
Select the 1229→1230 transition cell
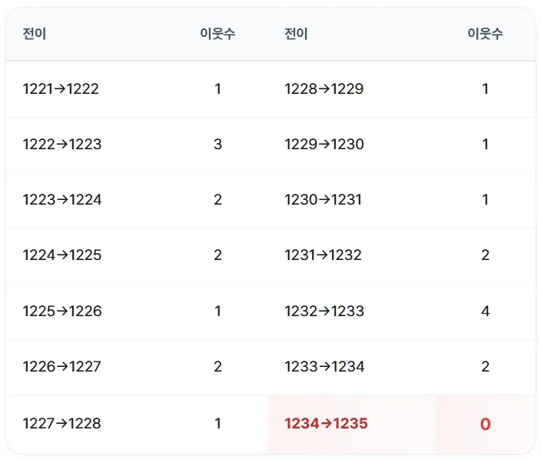[324, 144]
